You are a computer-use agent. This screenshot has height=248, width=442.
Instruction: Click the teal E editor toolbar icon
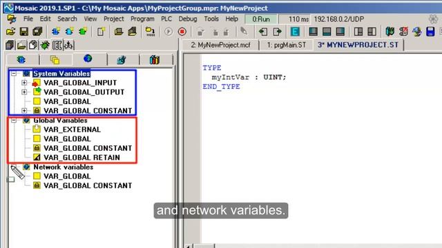tap(295, 32)
